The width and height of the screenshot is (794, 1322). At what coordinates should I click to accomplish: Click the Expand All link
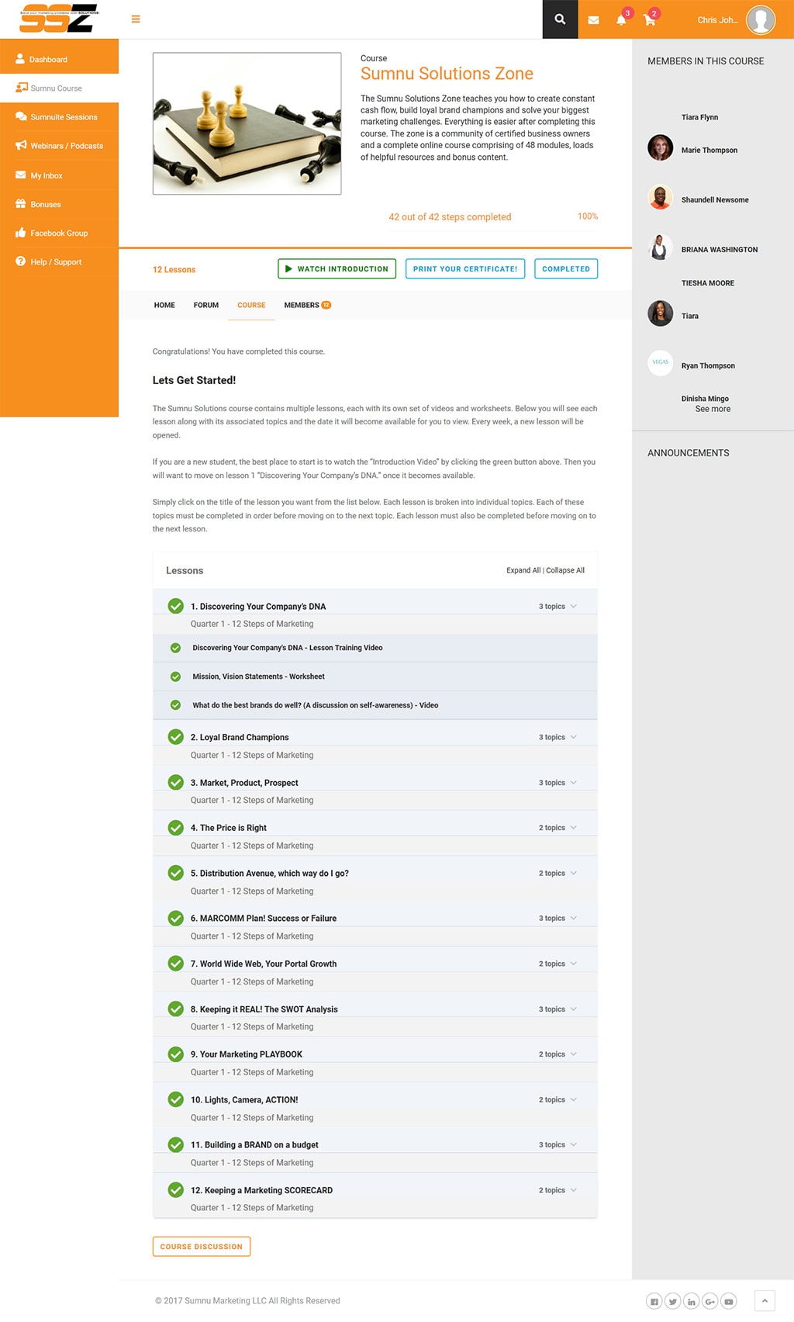coord(523,570)
